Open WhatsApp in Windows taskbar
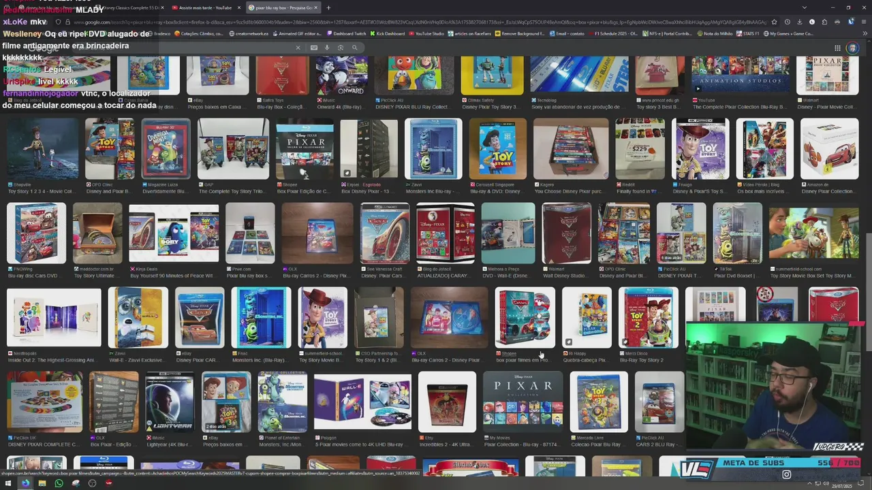 [x=59, y=483]
